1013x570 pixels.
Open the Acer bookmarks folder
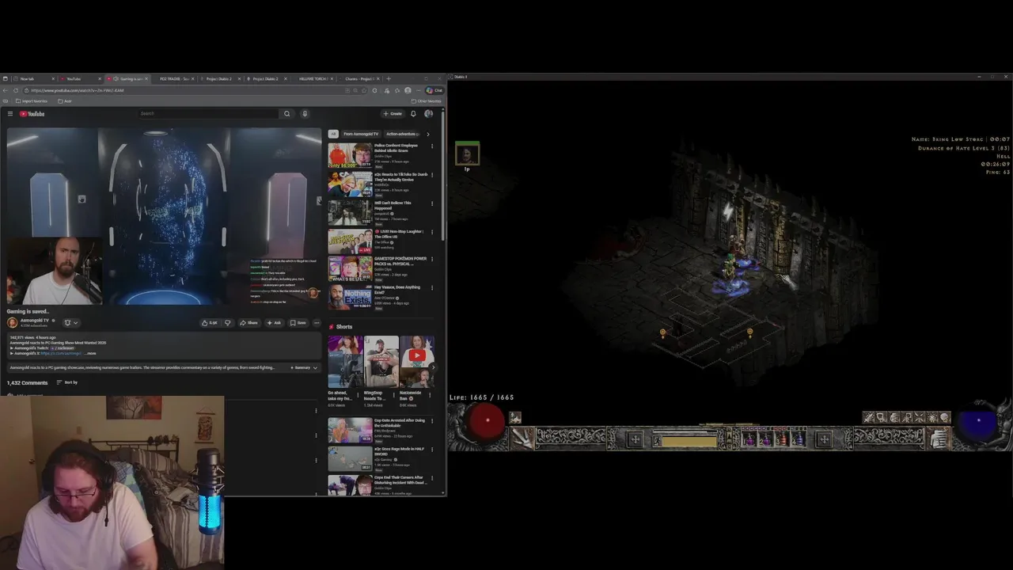pyautogui.click(x=65, y=101)
